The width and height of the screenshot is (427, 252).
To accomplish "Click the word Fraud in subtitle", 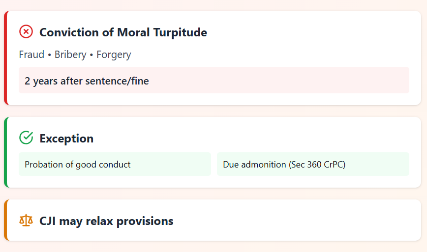I will [x=31, y=55].
